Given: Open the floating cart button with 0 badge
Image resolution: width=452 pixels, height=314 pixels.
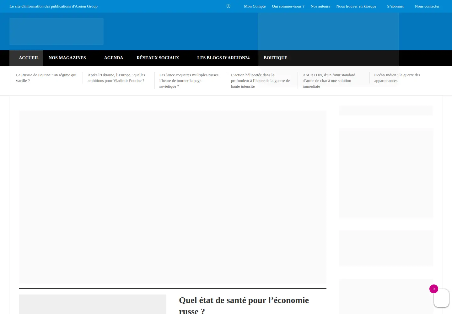Looking at the screenshot, I should point(441,298).
